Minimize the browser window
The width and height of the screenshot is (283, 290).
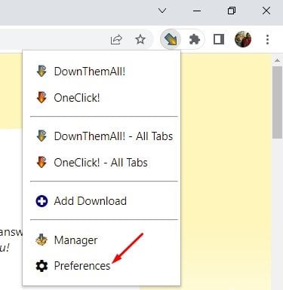point(197,11)
